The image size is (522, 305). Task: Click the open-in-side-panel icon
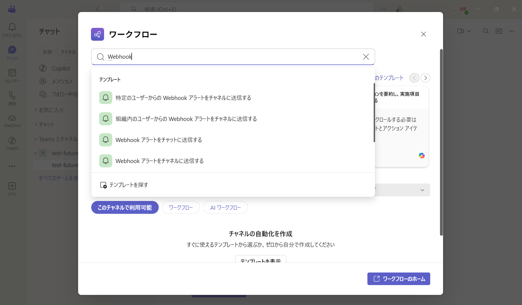click(x=499, y=31)
